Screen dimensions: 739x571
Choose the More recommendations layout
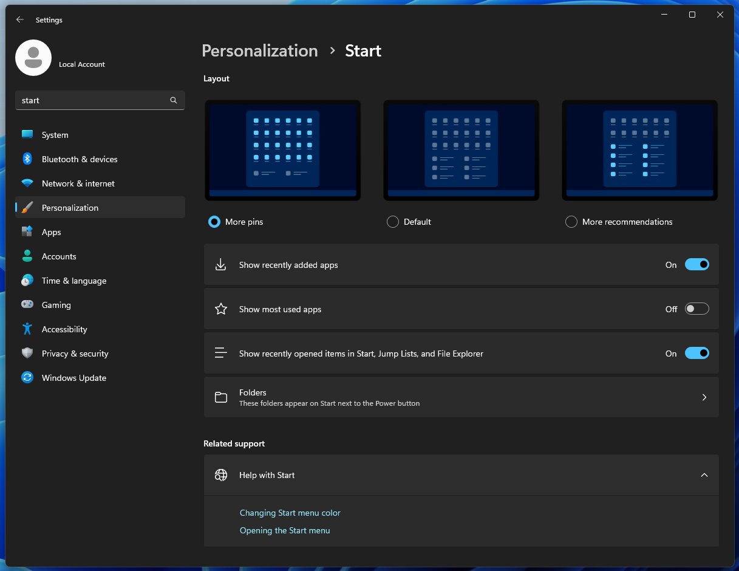coord(571,222)
